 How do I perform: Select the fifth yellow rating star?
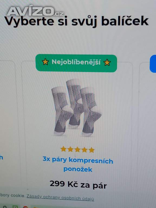(91, 150)
